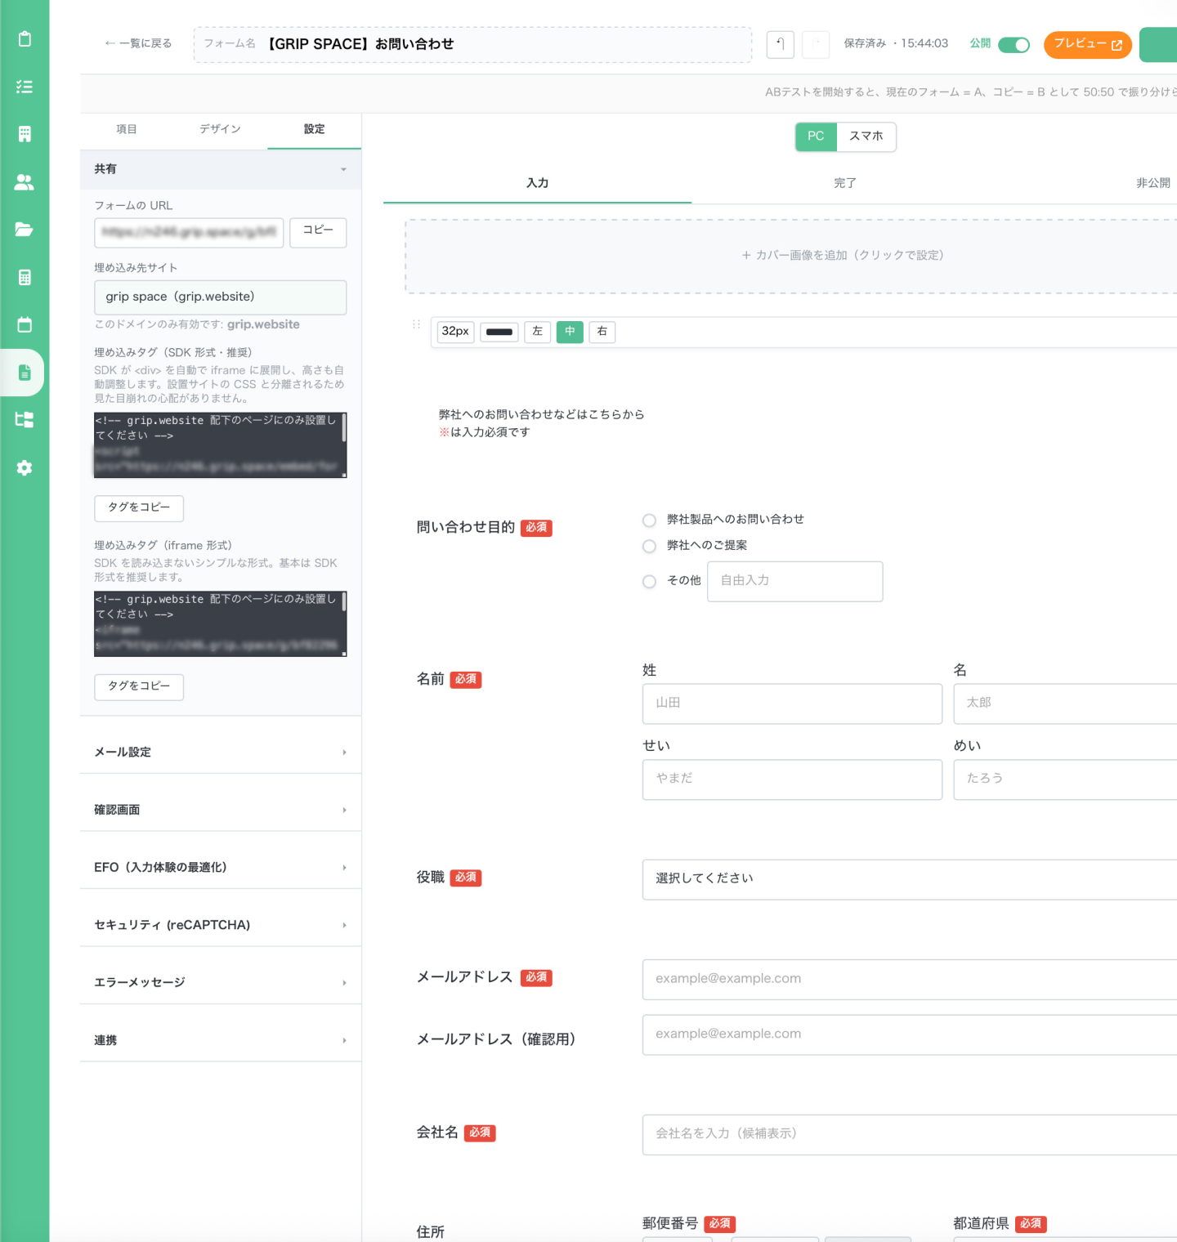Image resolution: width=1177 pixels, height=1242 pixels.
Task: Switch to the 設定 tab
Action: click(314, 129)
